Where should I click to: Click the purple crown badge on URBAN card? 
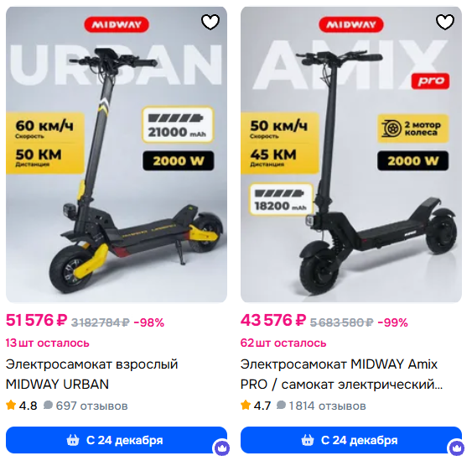[222, 448]
